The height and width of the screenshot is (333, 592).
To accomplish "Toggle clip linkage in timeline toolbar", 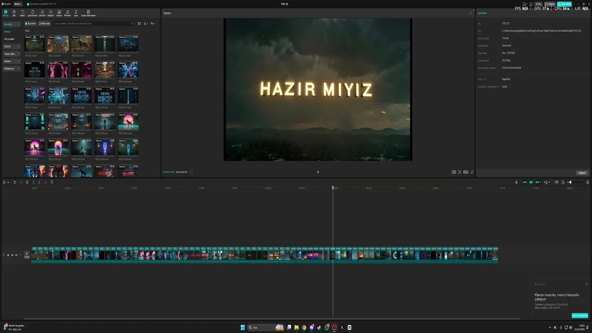I will click(537, 182).
